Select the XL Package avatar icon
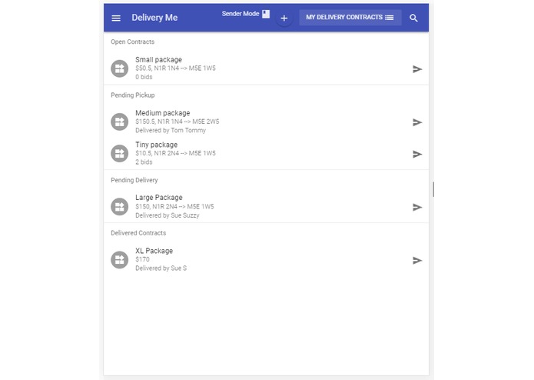Viewport: 534px width, 380px height. pyautogui.click(x=120, y=260)
